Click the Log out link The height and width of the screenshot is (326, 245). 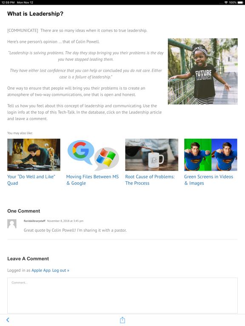pyautogui.click(x=61, y=270)
